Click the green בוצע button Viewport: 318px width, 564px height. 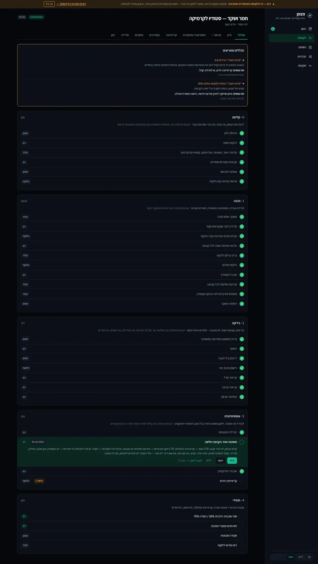pos(232,460)
